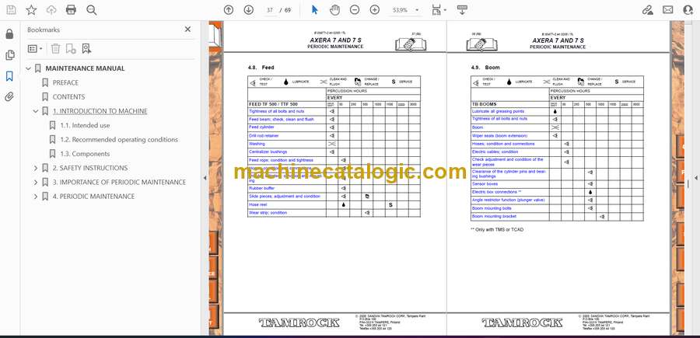Click 'Lubricate all greasing points' link
700x338 pixels.
pyautogui.click(x=499, y=111)
